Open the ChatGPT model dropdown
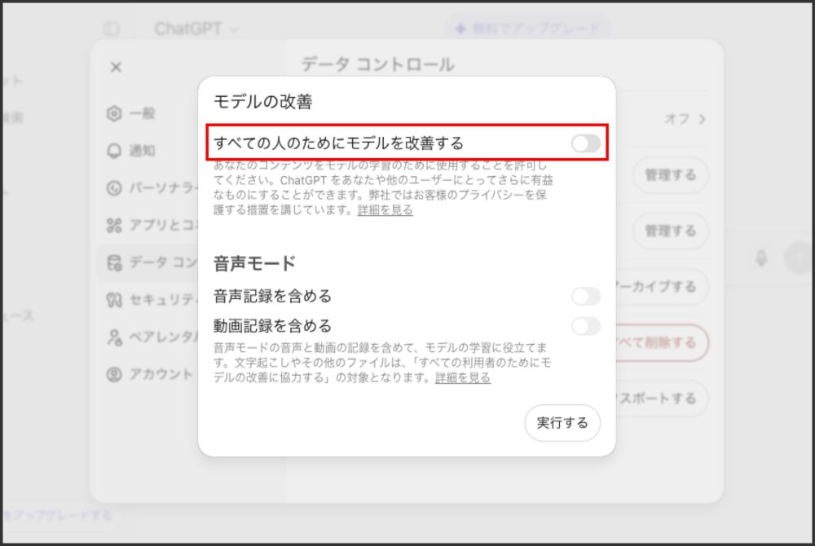Viewport: 815px width, 546px height. click(196, 29)
